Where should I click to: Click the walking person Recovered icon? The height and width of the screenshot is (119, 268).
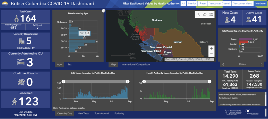tap(15, 102)
